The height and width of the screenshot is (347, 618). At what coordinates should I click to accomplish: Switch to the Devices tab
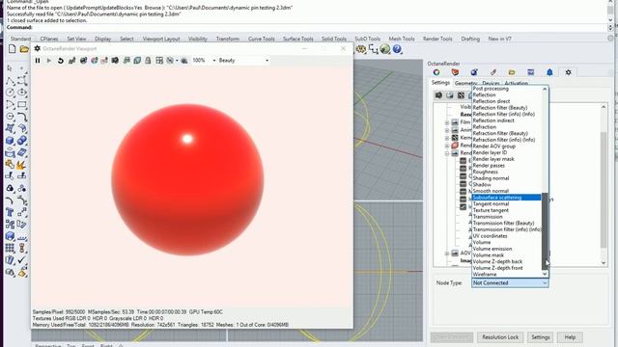click(491, 84)
